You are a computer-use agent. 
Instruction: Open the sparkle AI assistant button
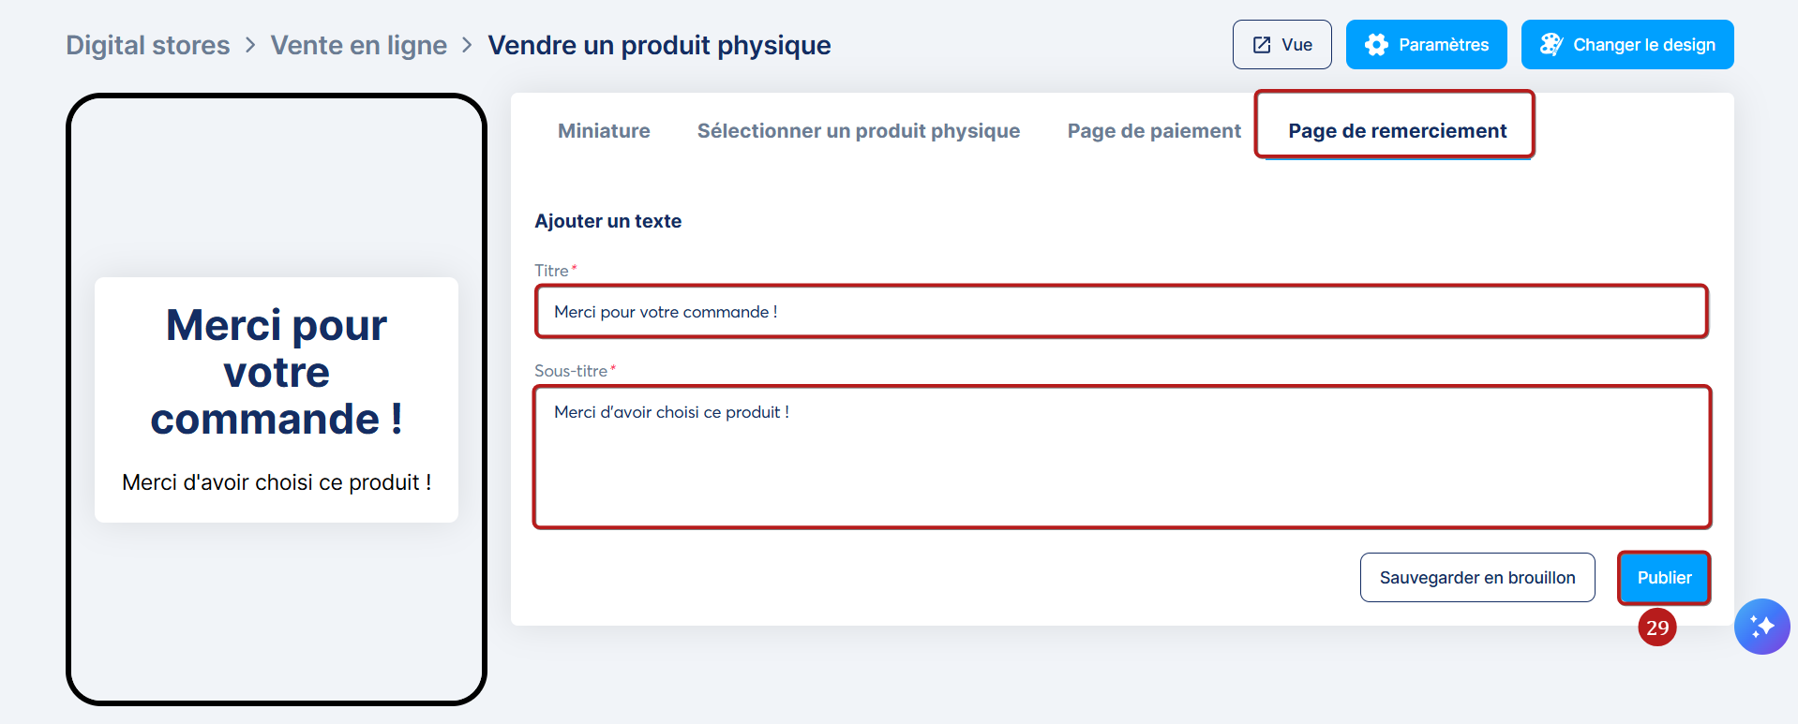1761,627
